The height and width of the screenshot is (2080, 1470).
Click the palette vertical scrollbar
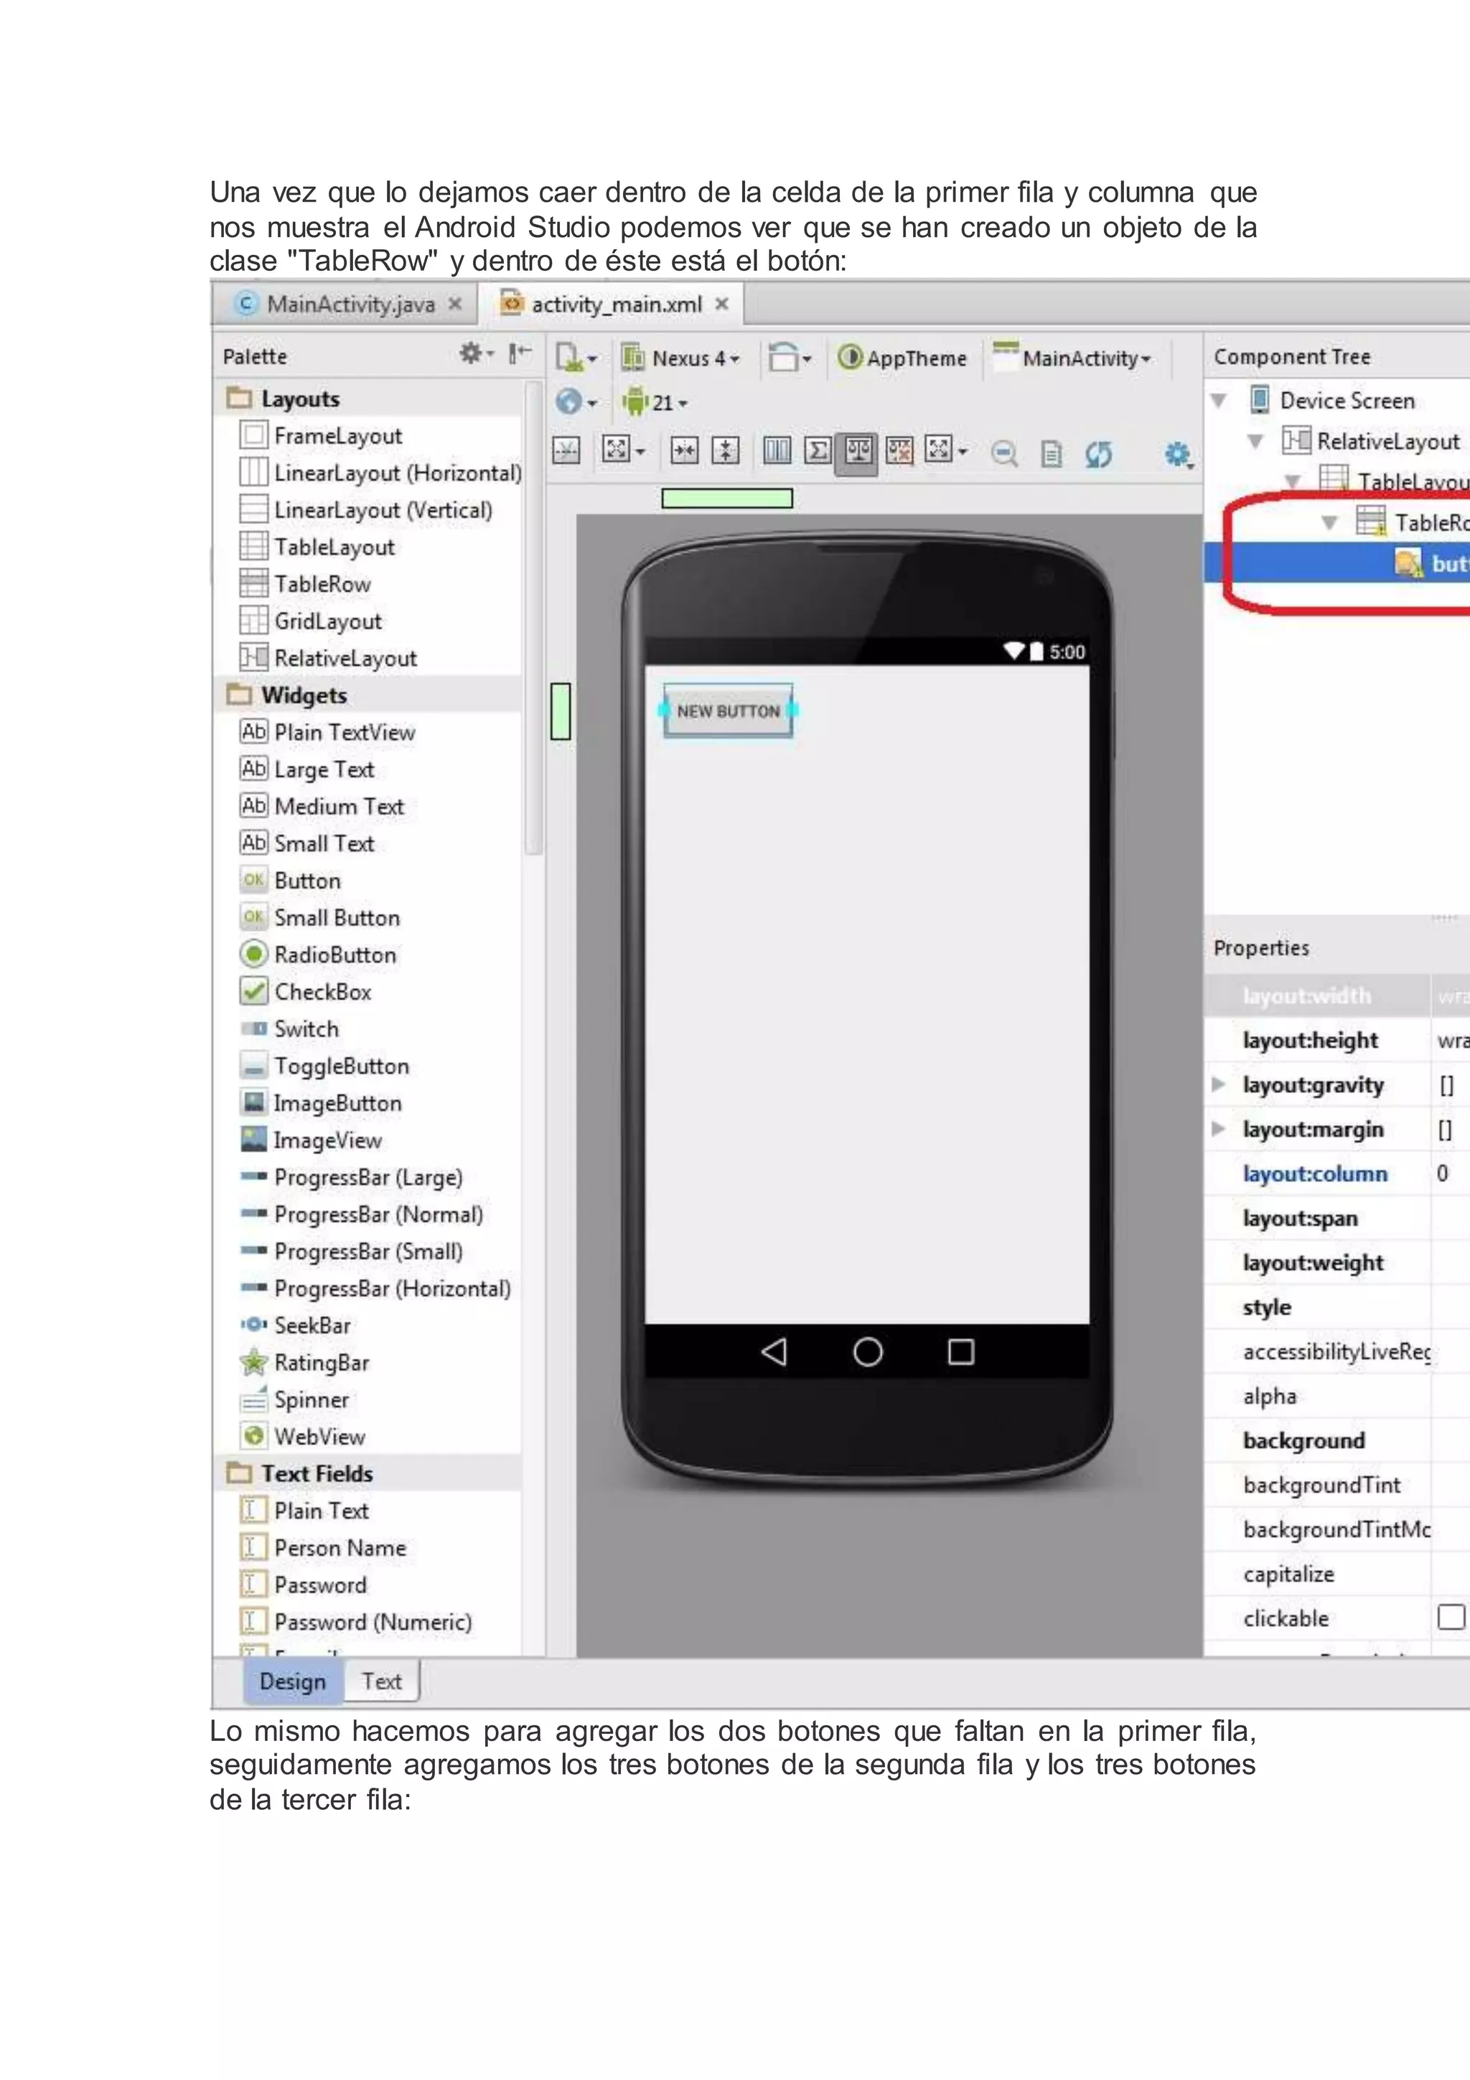point(534,616)
